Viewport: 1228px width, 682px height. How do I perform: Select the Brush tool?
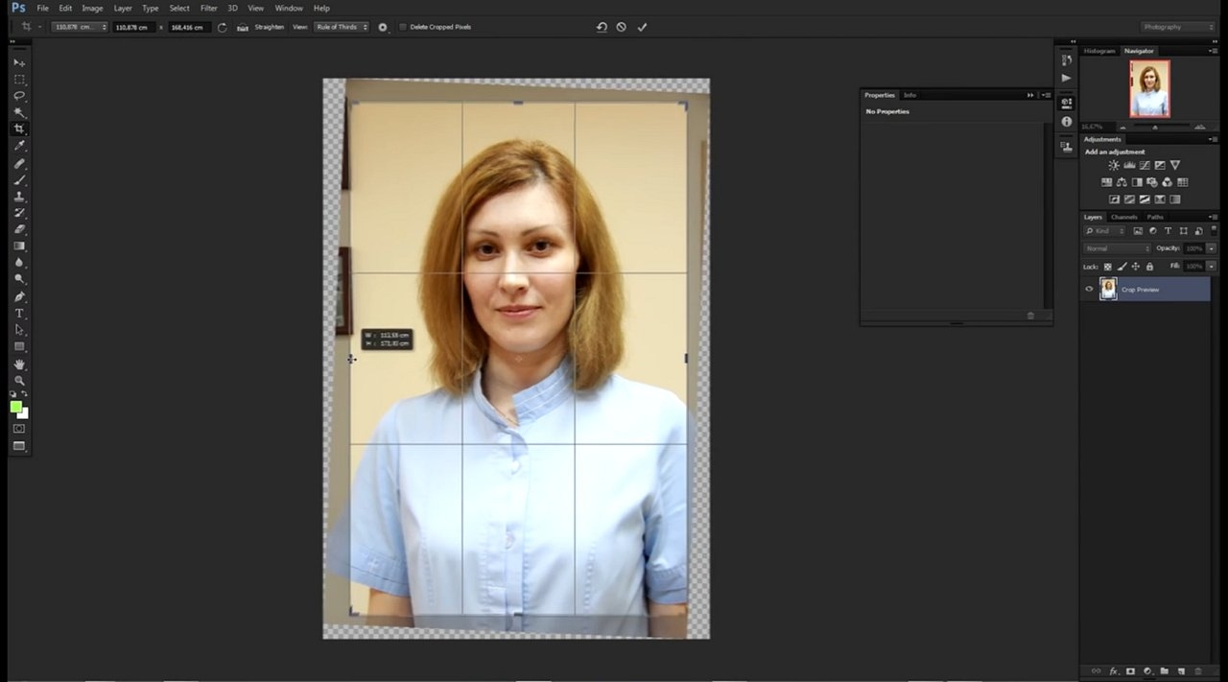pos(19,180)
